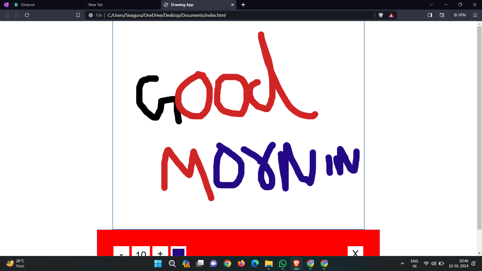The width and height of the screenshot is (482, 271).
Task: Toggle the browser sidebar panel
Action: tap(430, 15)
